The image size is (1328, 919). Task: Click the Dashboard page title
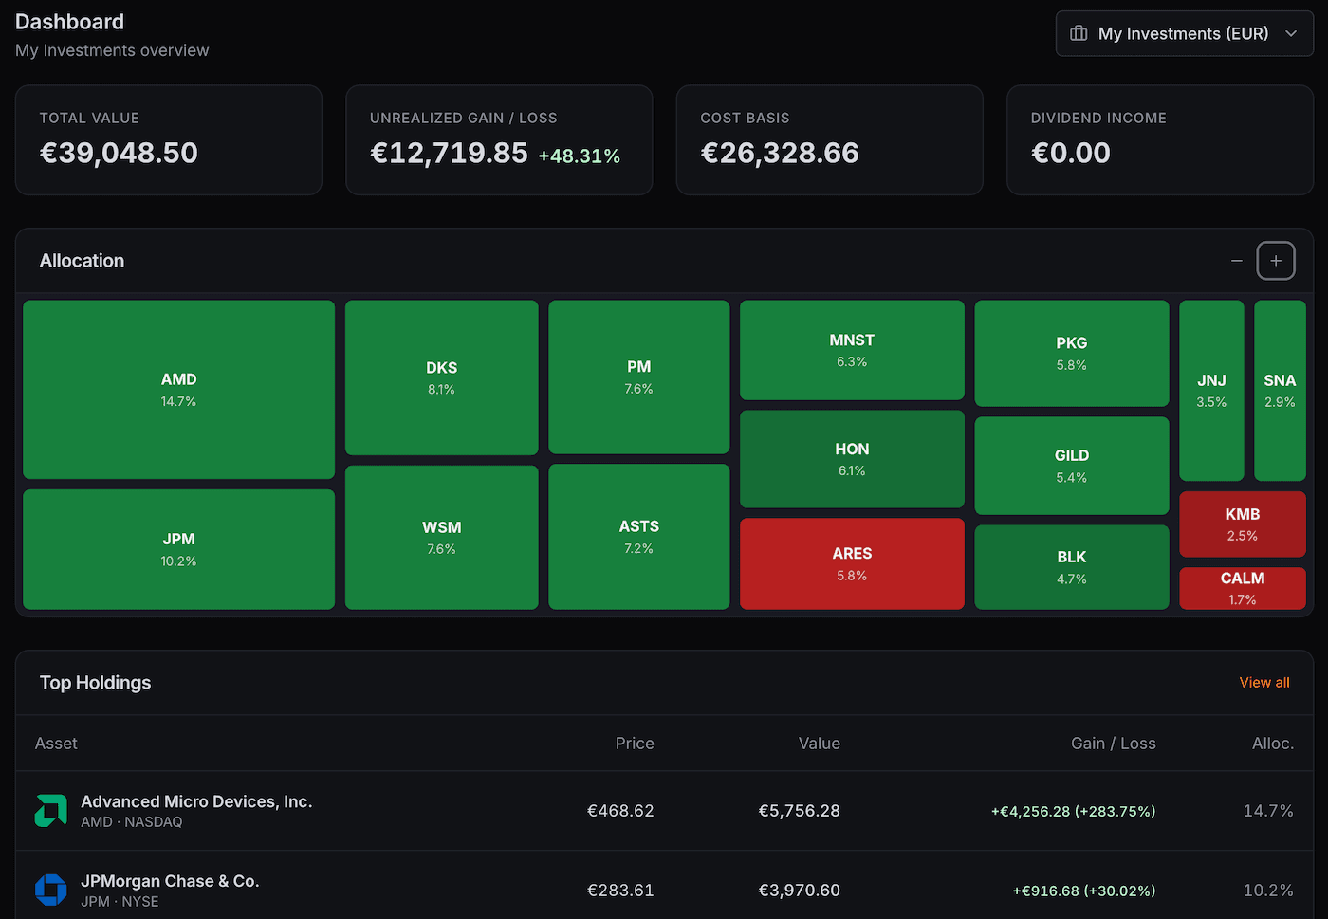coord(69,22)
